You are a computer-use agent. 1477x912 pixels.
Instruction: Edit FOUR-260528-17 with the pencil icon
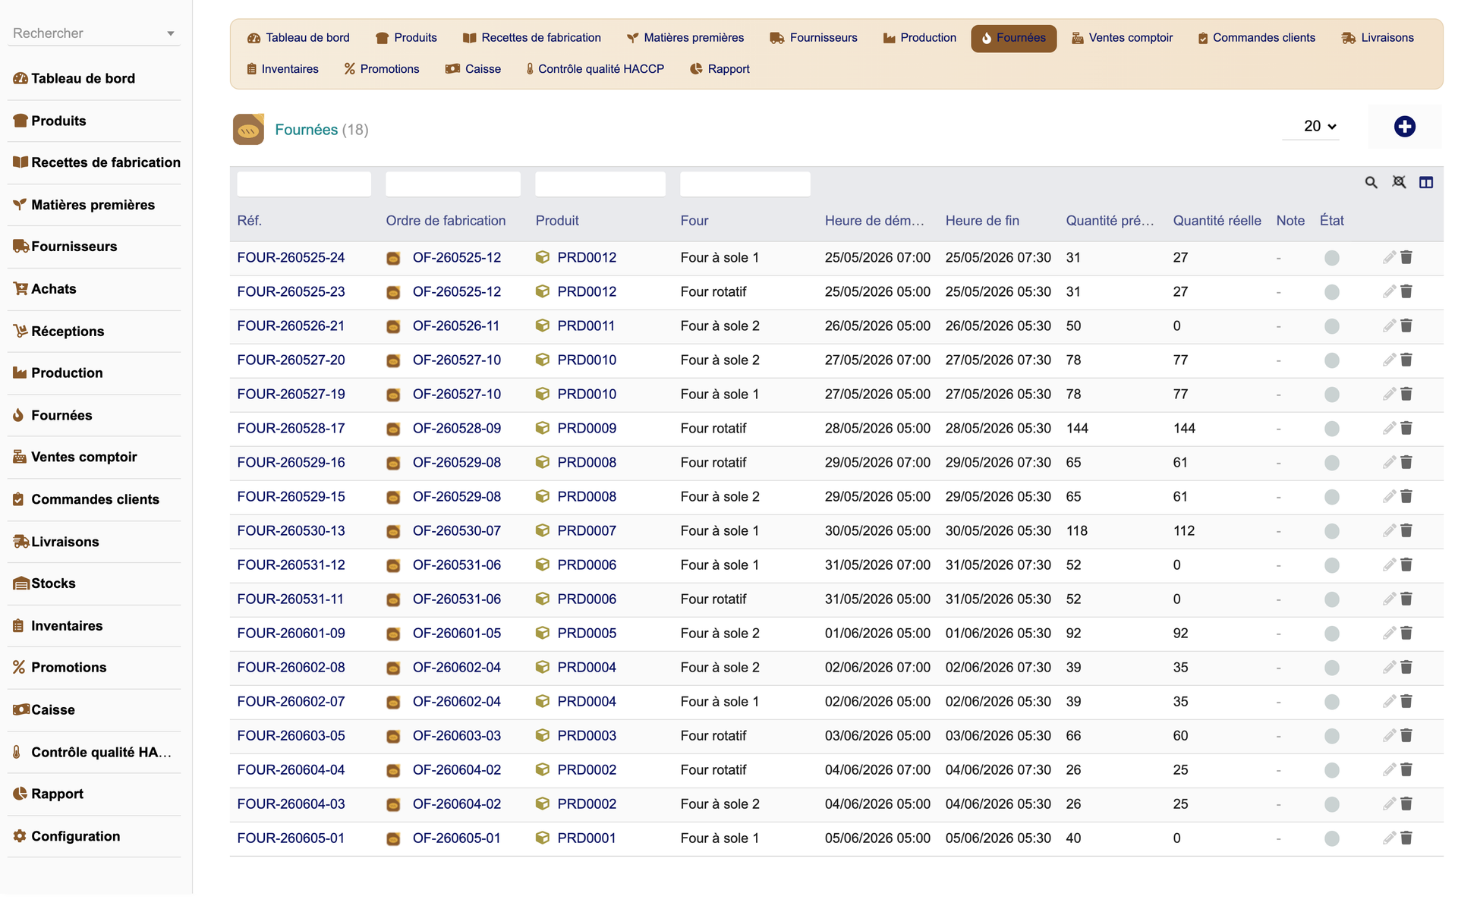(1389, 428)
